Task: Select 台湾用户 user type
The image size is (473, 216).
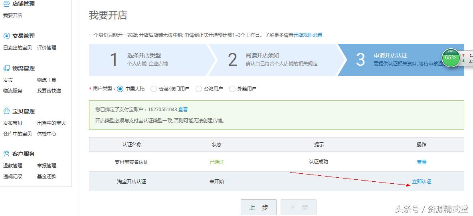Action: point(198,89)
